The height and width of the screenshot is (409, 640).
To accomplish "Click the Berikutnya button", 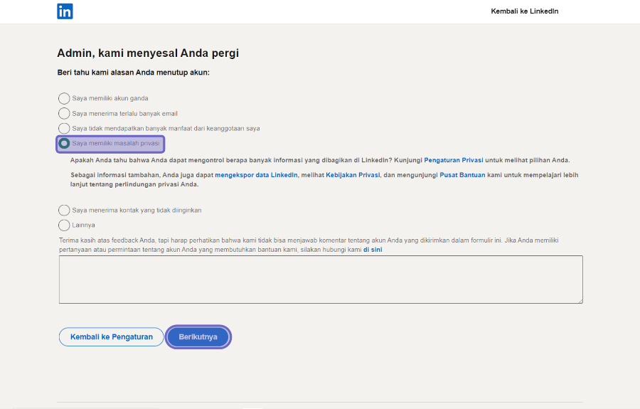I will pos(198,336).
